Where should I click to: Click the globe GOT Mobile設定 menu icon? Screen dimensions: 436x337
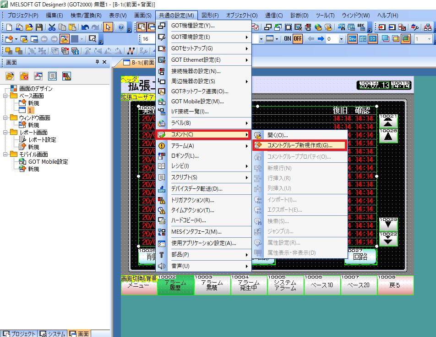162,102
